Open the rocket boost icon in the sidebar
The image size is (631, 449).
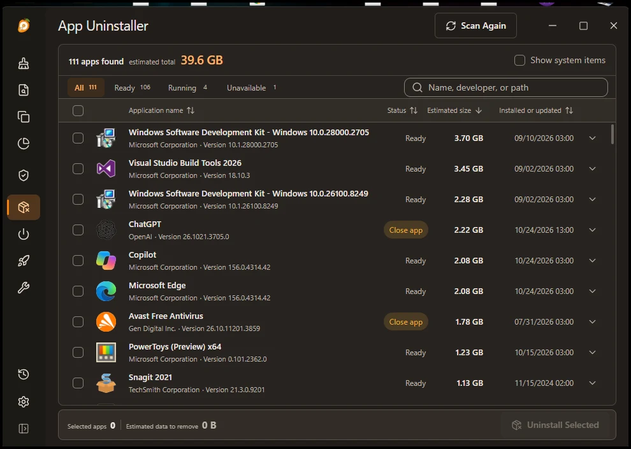(24, 261)
